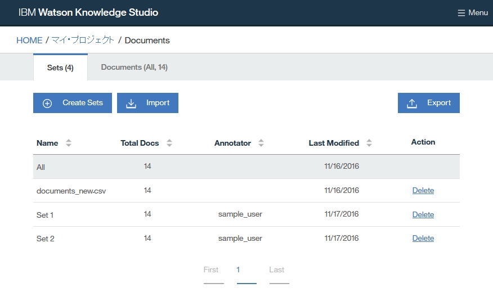Select the All row in table
The width and height of the screenshot is (493, 292).
click(41, 167)
